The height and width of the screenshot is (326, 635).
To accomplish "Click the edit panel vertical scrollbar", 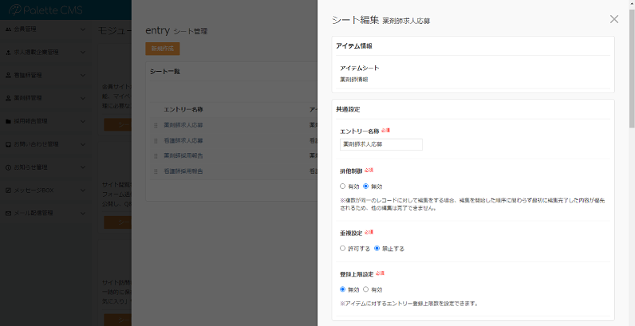I will pyautogui.click(x=632, y=69).
